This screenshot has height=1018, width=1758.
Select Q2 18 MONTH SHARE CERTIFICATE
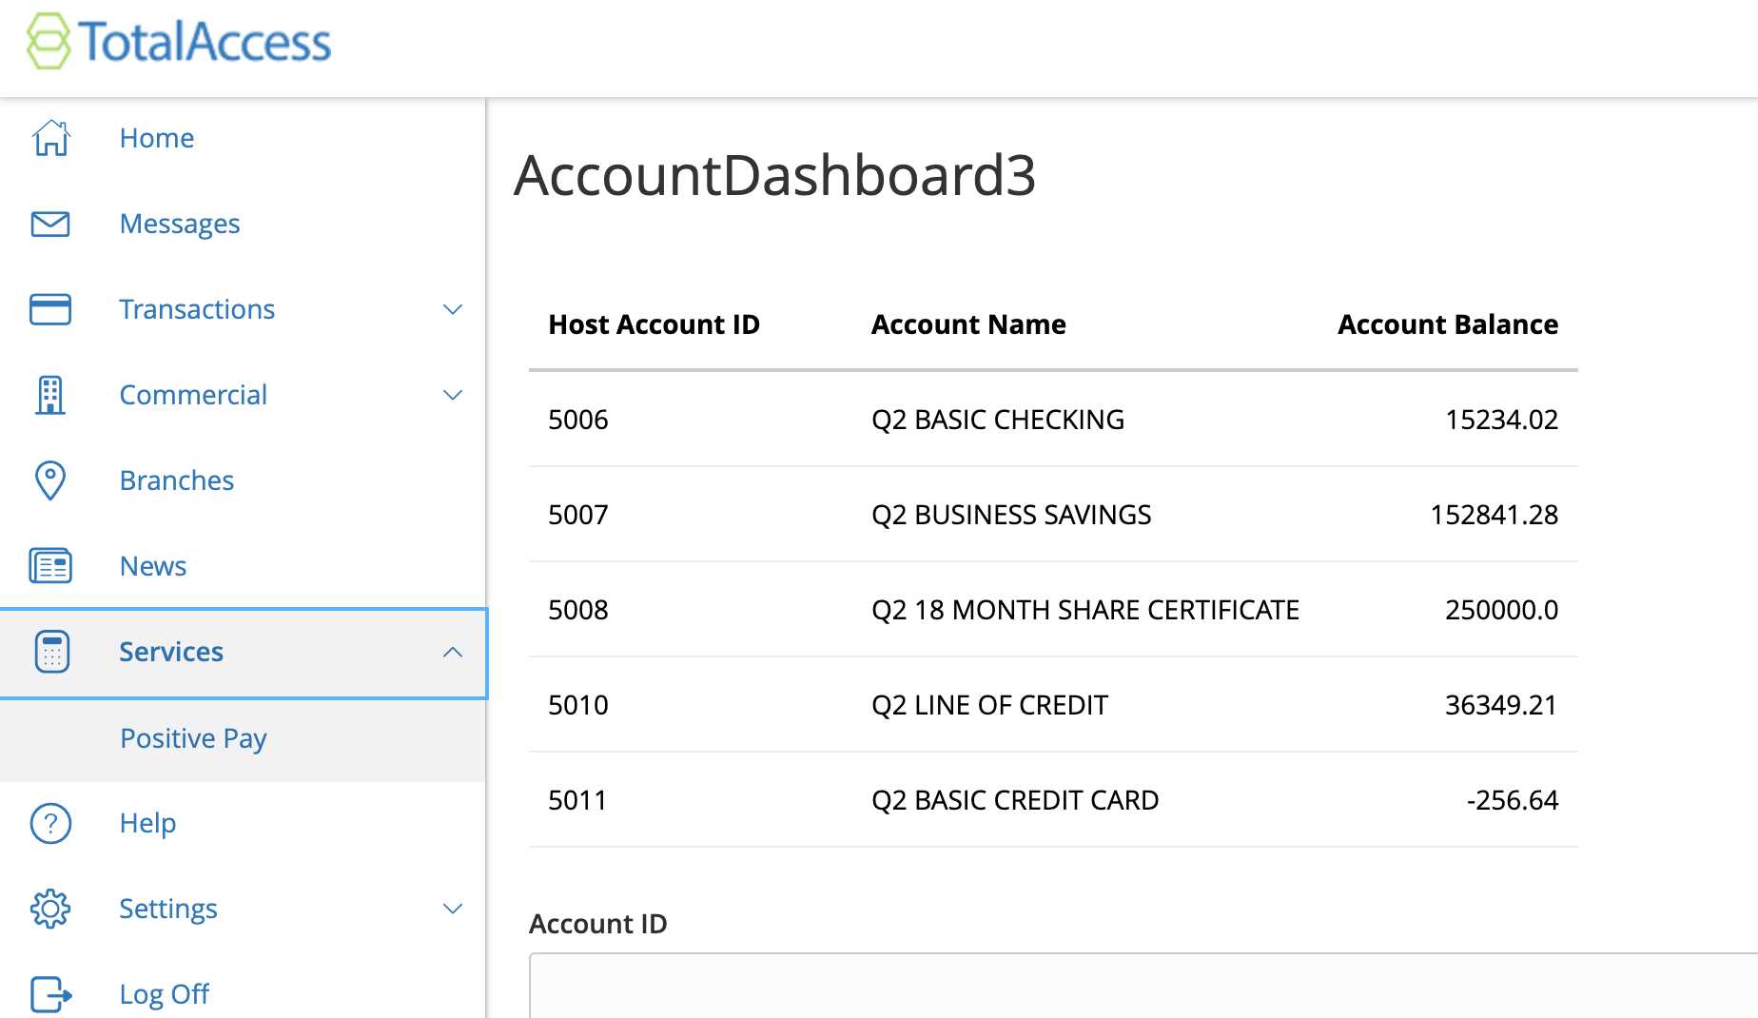pyautogui.click(x=1085, y=610)
